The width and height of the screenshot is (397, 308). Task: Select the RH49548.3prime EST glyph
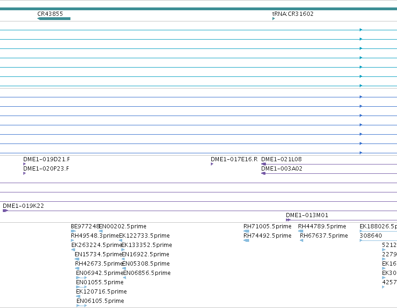[x=72, y=240]
